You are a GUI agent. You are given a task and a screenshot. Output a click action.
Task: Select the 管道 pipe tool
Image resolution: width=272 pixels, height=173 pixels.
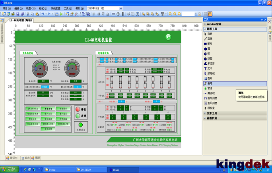(x=210, y=88)
